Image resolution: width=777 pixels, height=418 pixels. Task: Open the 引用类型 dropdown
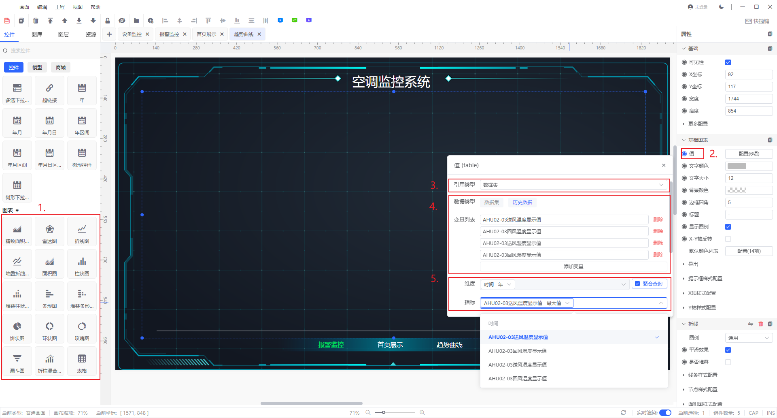point(573,185)
